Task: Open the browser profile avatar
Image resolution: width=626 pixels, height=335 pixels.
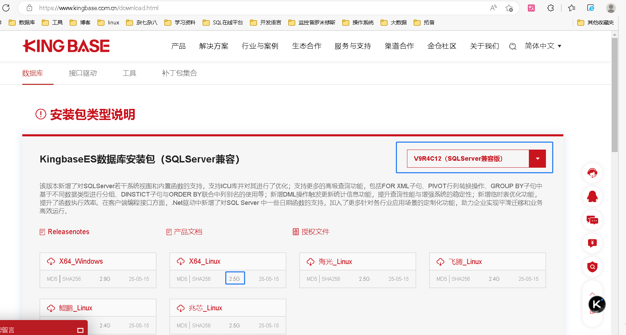Action: point(611,8)
